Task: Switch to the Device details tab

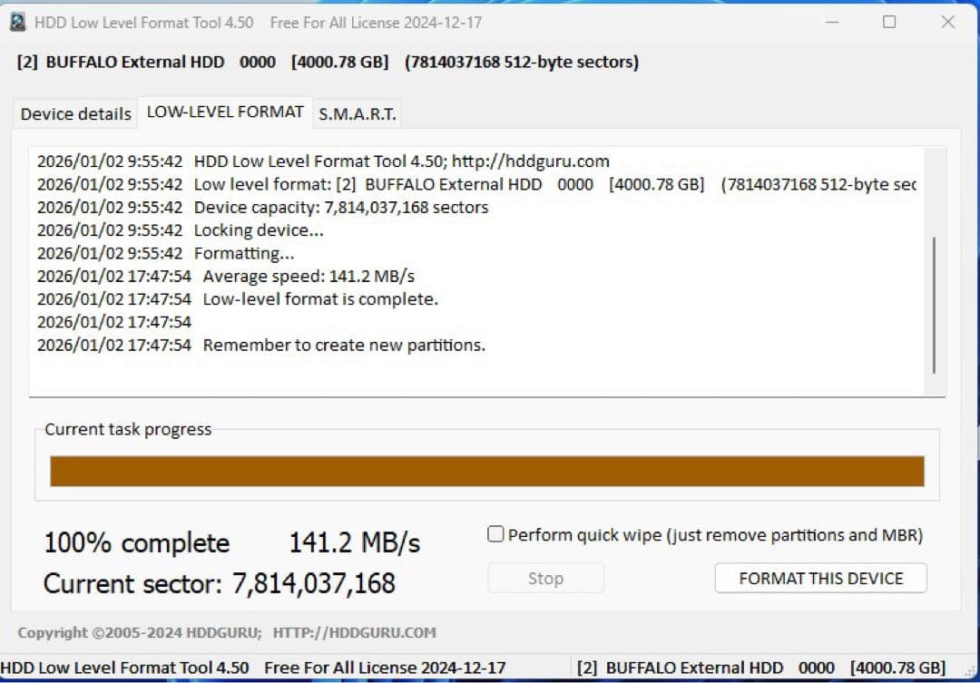Action: [73, 113]
